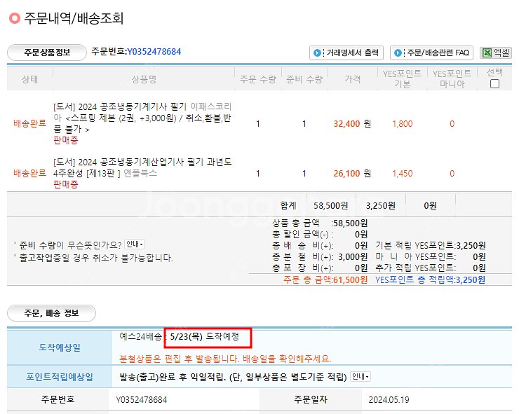Screen dimensions: 519x414
Task: Click the 5/23(목) 도착예정 text
Action: (x=205, y=337)
